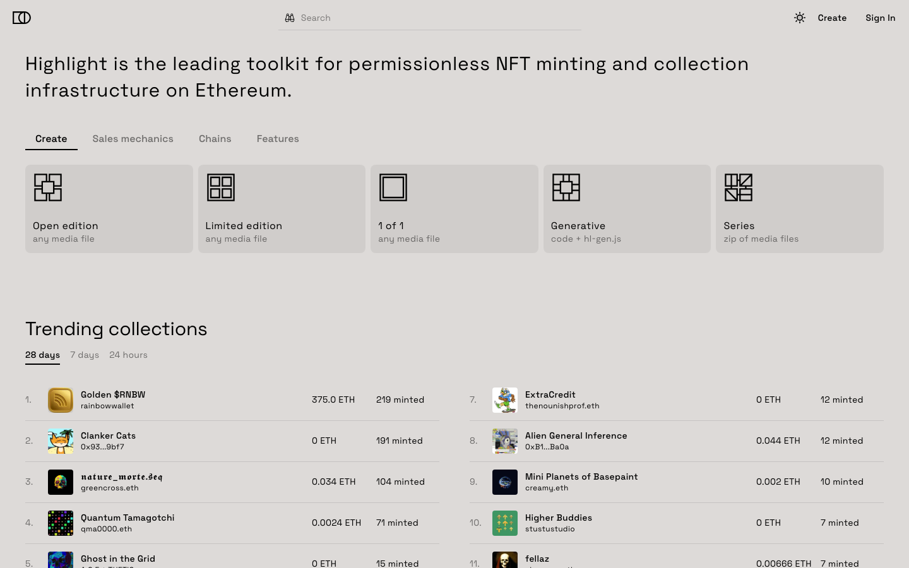
Task: Click the 71 minted count
Action: pyautogui.click(x=397, y=523)
